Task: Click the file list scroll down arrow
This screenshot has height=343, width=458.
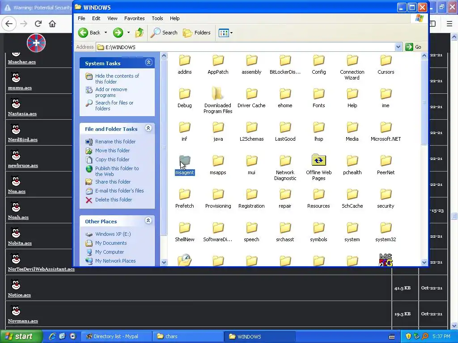Action: [424, 262]
